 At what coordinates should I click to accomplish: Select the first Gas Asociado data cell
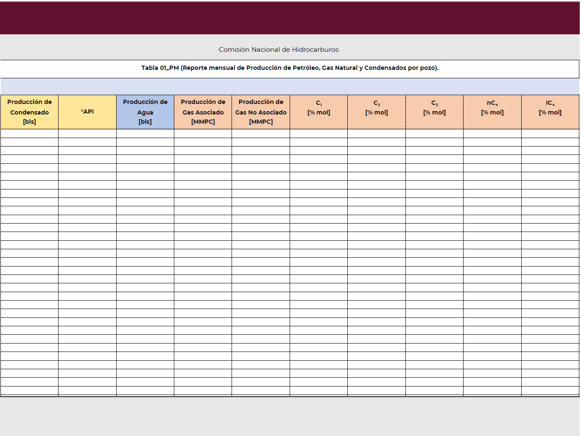[203, 133]
